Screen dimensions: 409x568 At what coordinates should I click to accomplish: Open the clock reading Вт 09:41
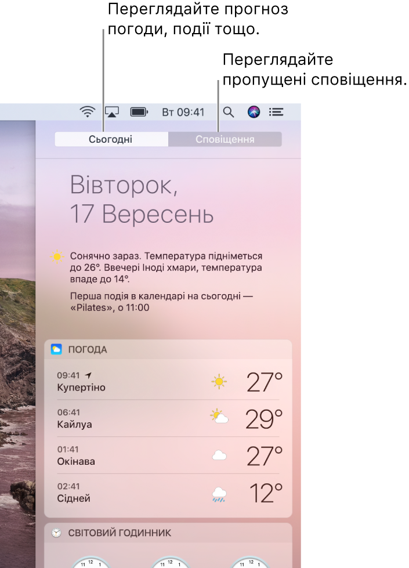(x=183, y=113)
